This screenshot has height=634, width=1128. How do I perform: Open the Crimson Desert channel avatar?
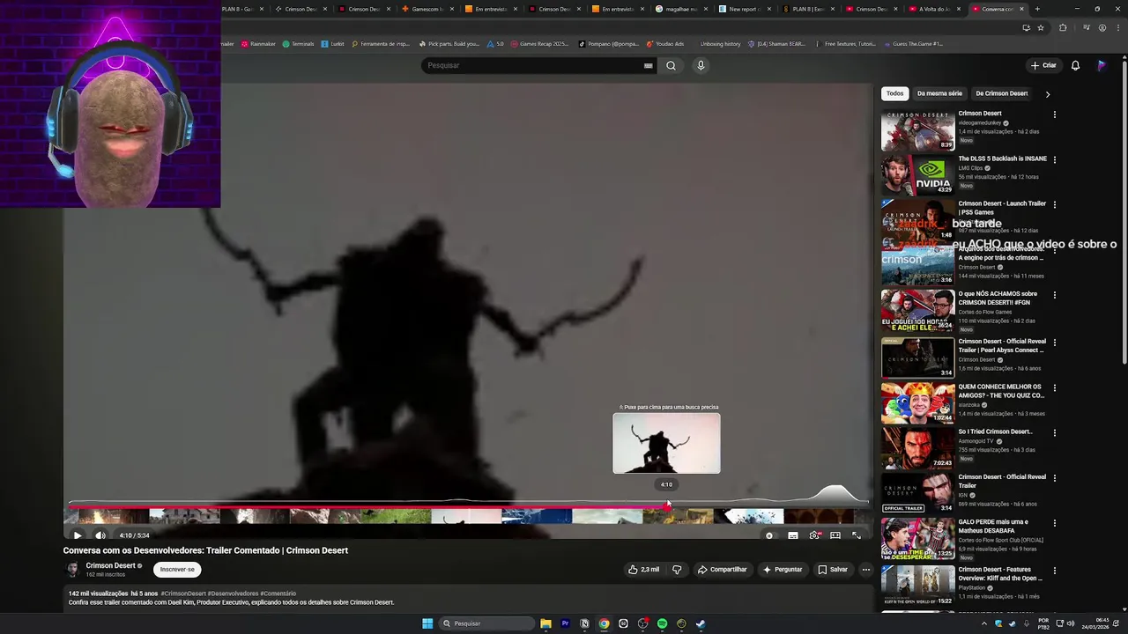pyautogui.click(x=73, y=570)
